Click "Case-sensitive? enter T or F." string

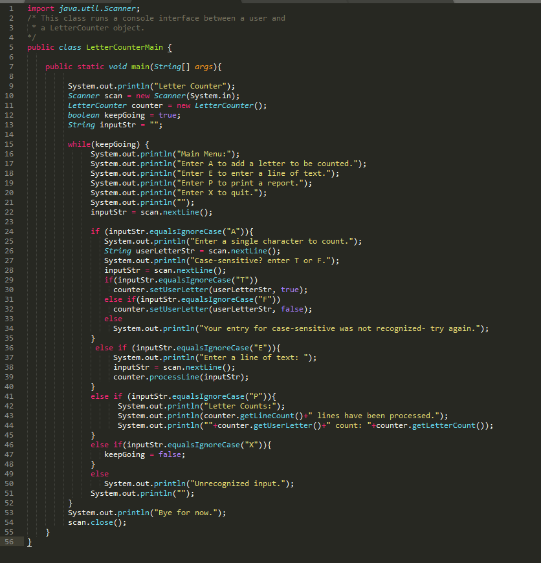click(x=260, y=260)
